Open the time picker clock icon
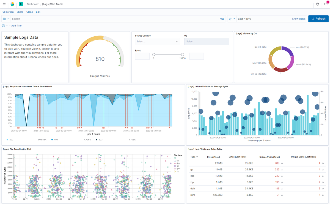This screenshot has width=330, height=204. (232, 19)
